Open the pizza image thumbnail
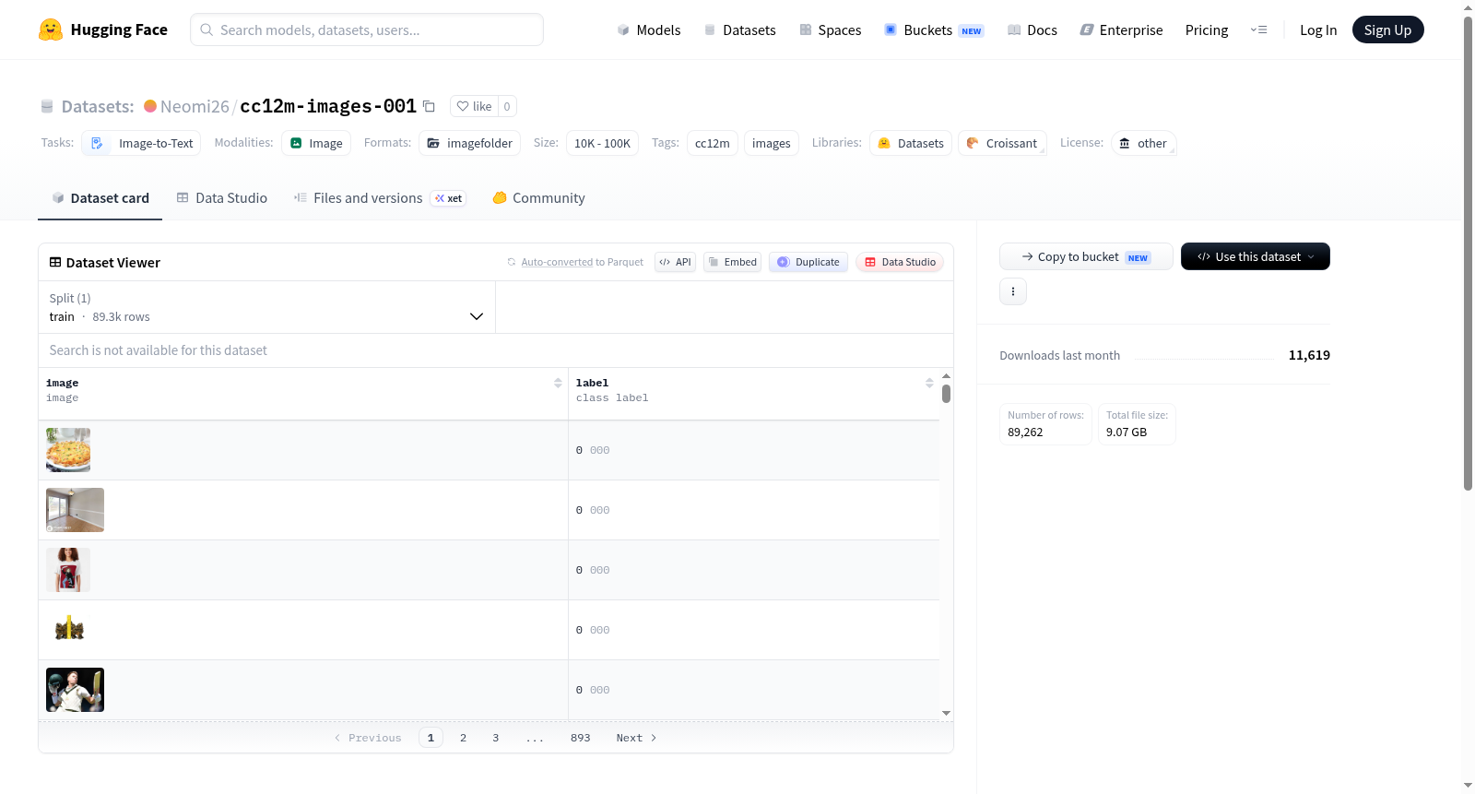Screen dimensions: 1475x794 (x=68, y=450)
